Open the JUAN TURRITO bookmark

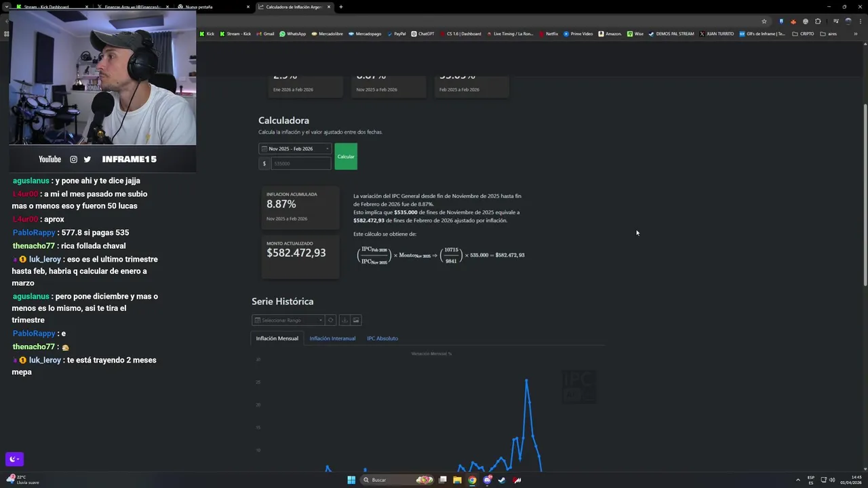(716, 33)
